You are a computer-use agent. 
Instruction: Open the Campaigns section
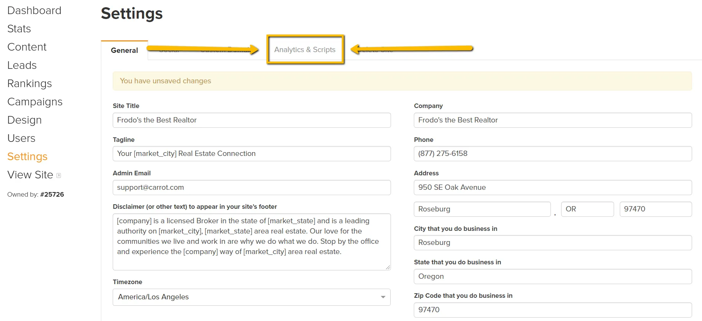35,102
